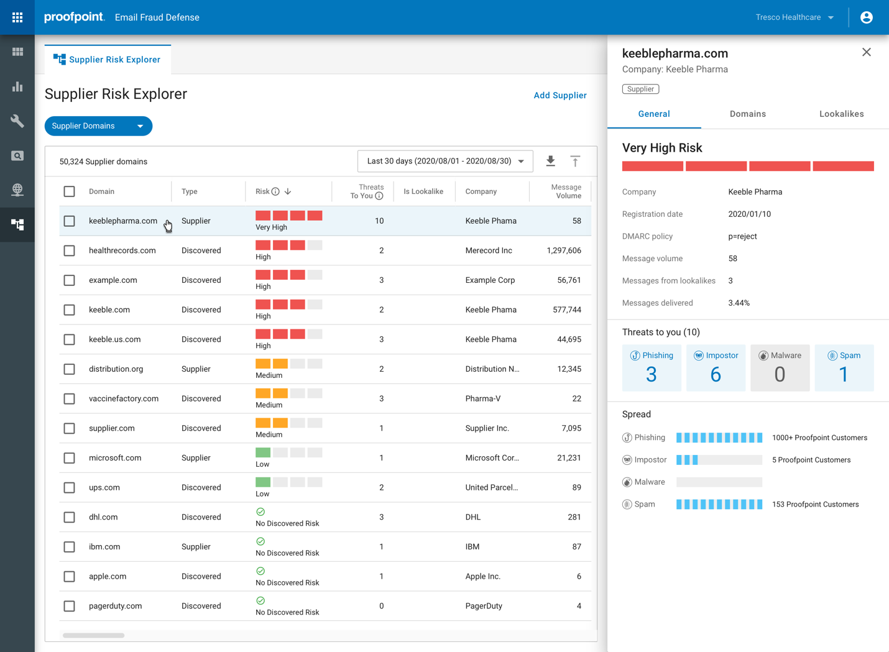Click the bar chart reports sidebar icon
The height and width of the screenshot is (652, 889).
[17, 86]
